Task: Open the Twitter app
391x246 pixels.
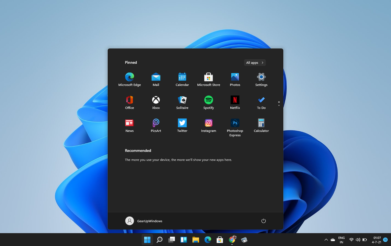Action: [182, 126]
